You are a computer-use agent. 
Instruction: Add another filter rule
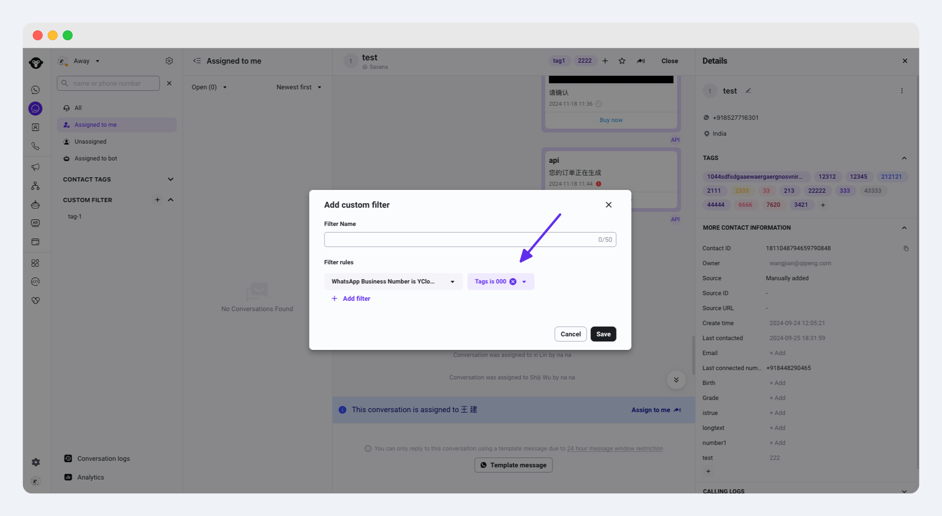pyautogui.click(x=351, y=298)
